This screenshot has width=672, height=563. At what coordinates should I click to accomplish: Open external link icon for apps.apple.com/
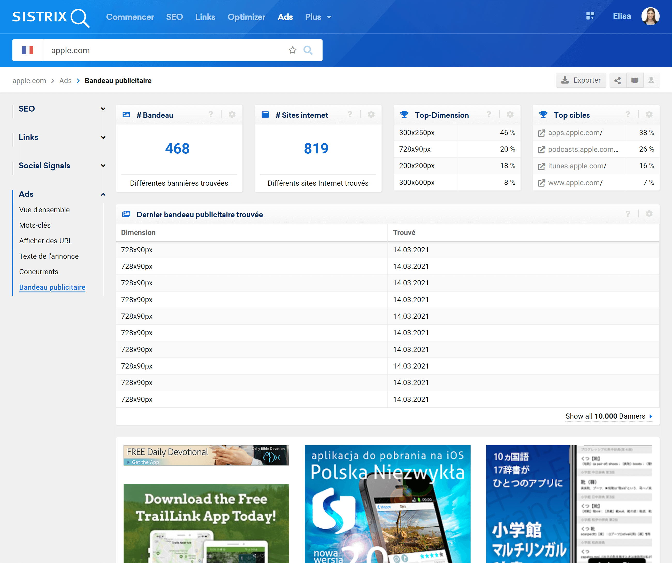point(541,133)
